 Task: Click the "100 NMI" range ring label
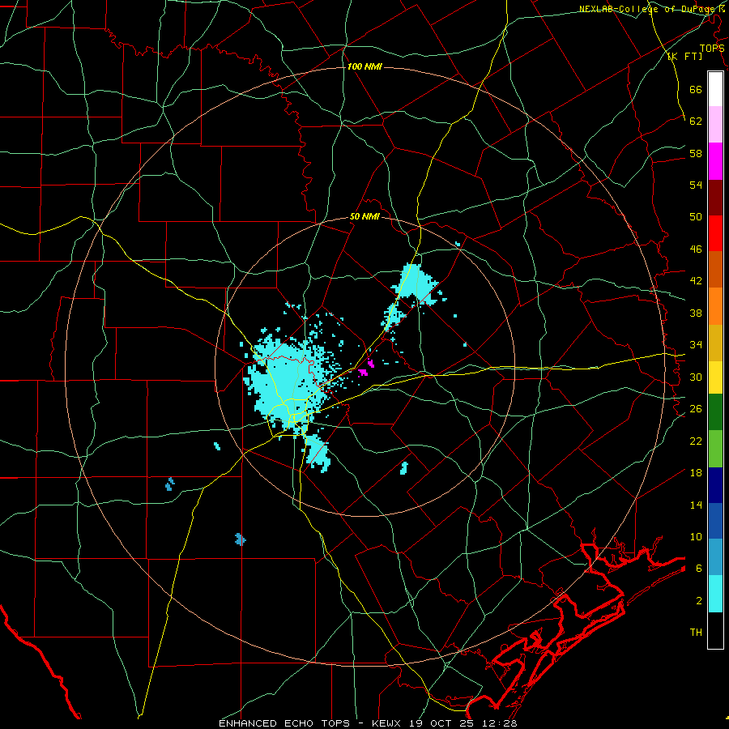pyautogui.click(x=364, y=66)
